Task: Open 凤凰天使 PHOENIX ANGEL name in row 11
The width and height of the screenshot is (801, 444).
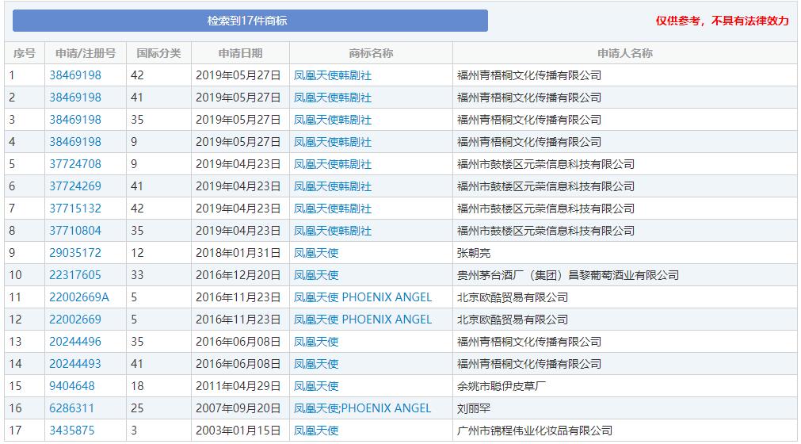Action: point(363,297)
